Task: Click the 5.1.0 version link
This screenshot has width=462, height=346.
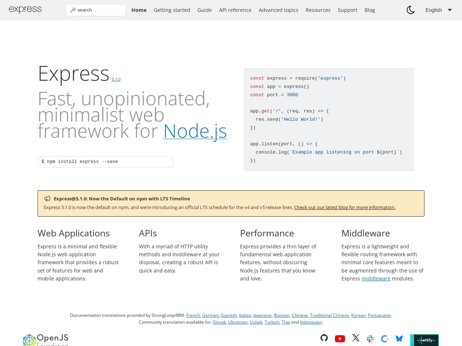Action: click(116, 79)
